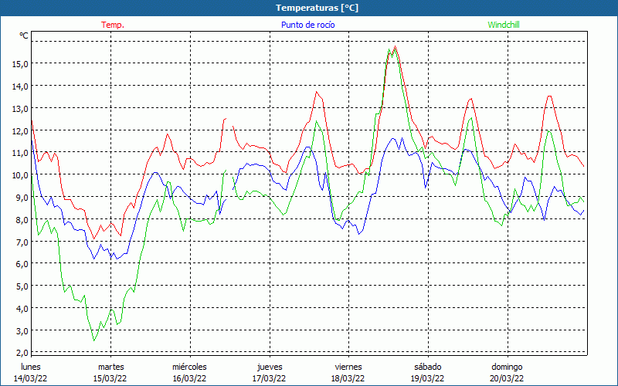Click the 'miércoles' day label

[189, 367]
